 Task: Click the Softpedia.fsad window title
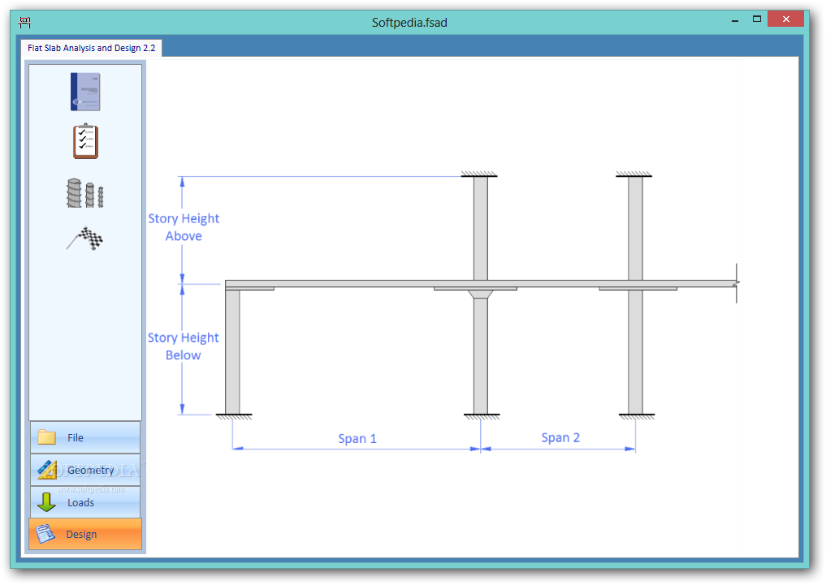409,23
